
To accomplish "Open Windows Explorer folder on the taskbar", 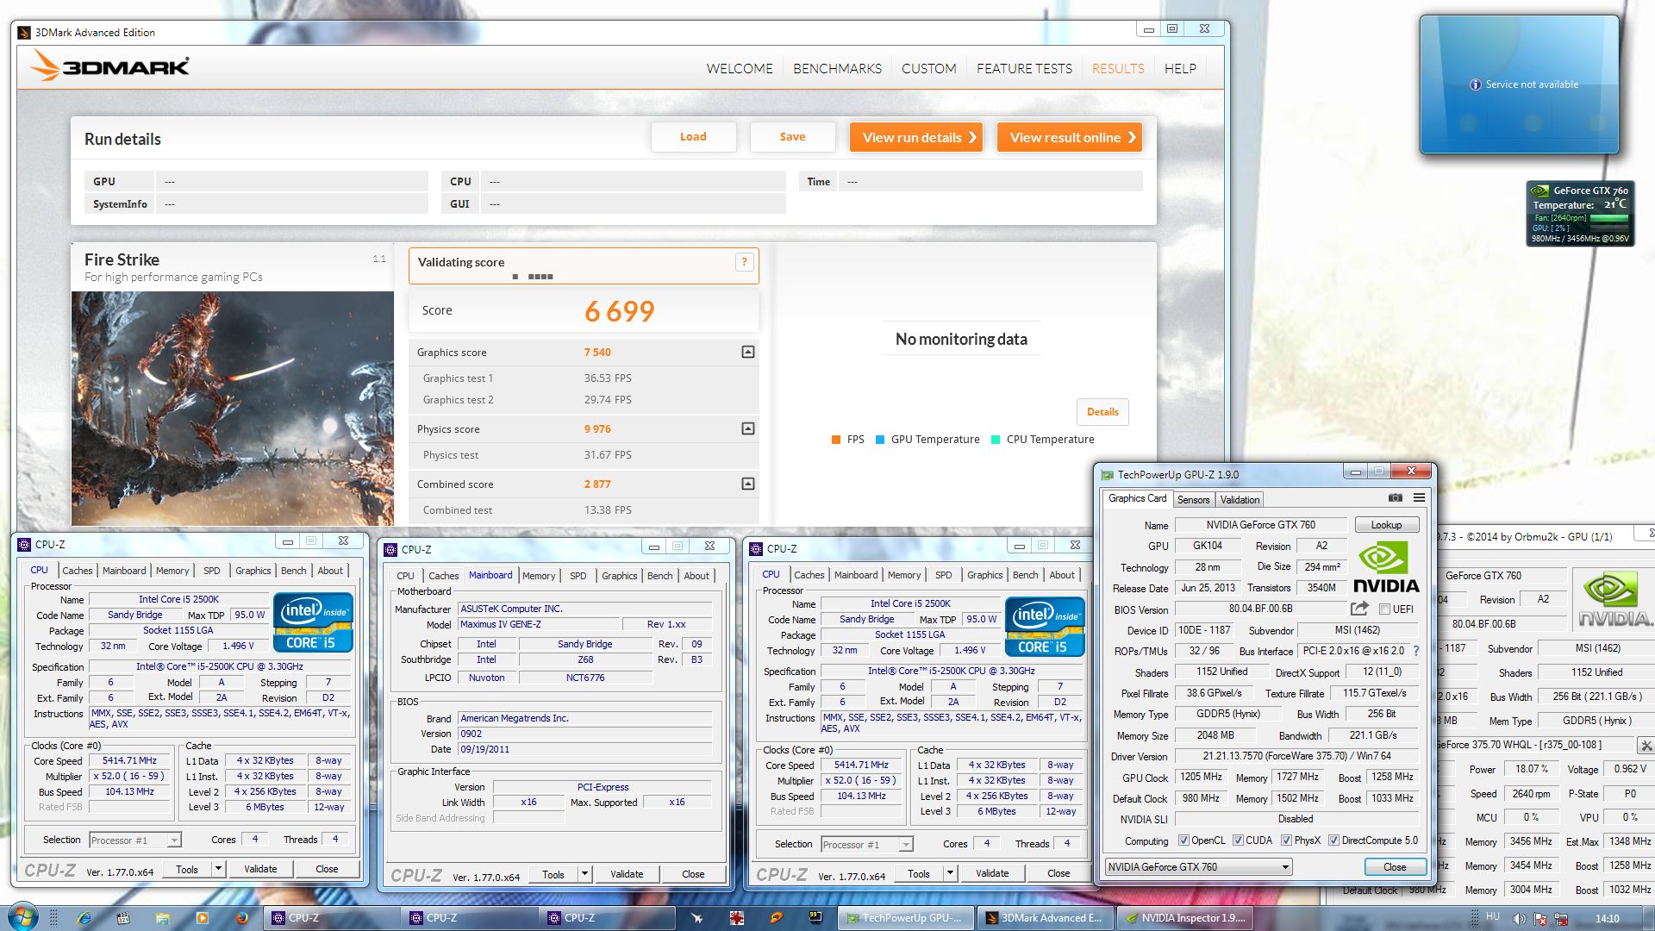I will point(162,918).
